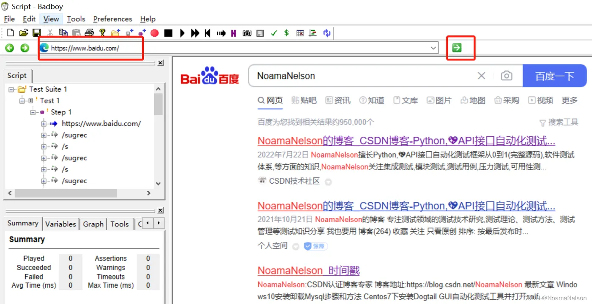Open the Tools menu

tap(76, 19)
